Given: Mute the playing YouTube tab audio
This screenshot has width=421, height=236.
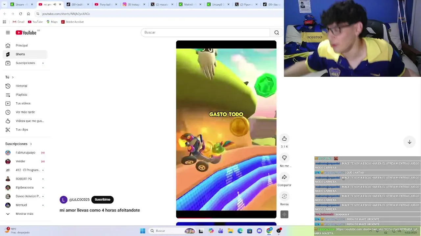Looking at the screenshot, I should 55,5.
